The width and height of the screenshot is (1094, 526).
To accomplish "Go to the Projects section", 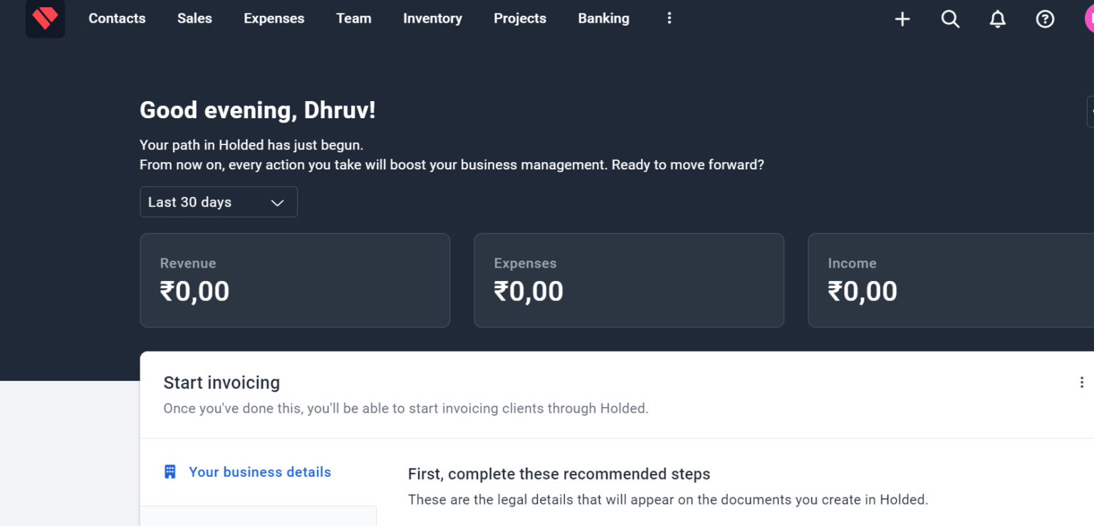I will pyautogui.click(x=520, y=19).
